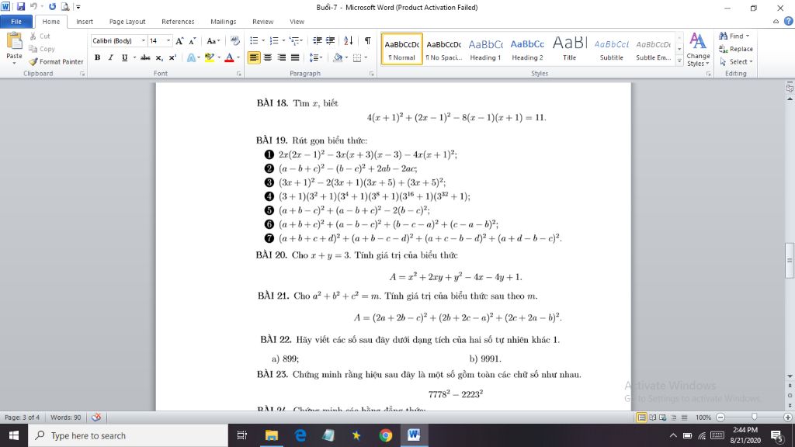
Task: Open the Line Spacing dropdown
Action: tap(316, 57)
